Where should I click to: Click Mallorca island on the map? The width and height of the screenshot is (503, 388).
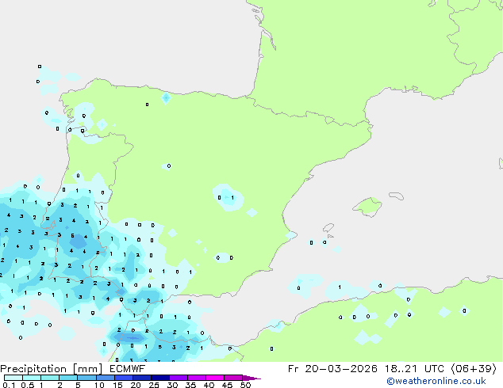pyautogui.click(x=368, y=207)
